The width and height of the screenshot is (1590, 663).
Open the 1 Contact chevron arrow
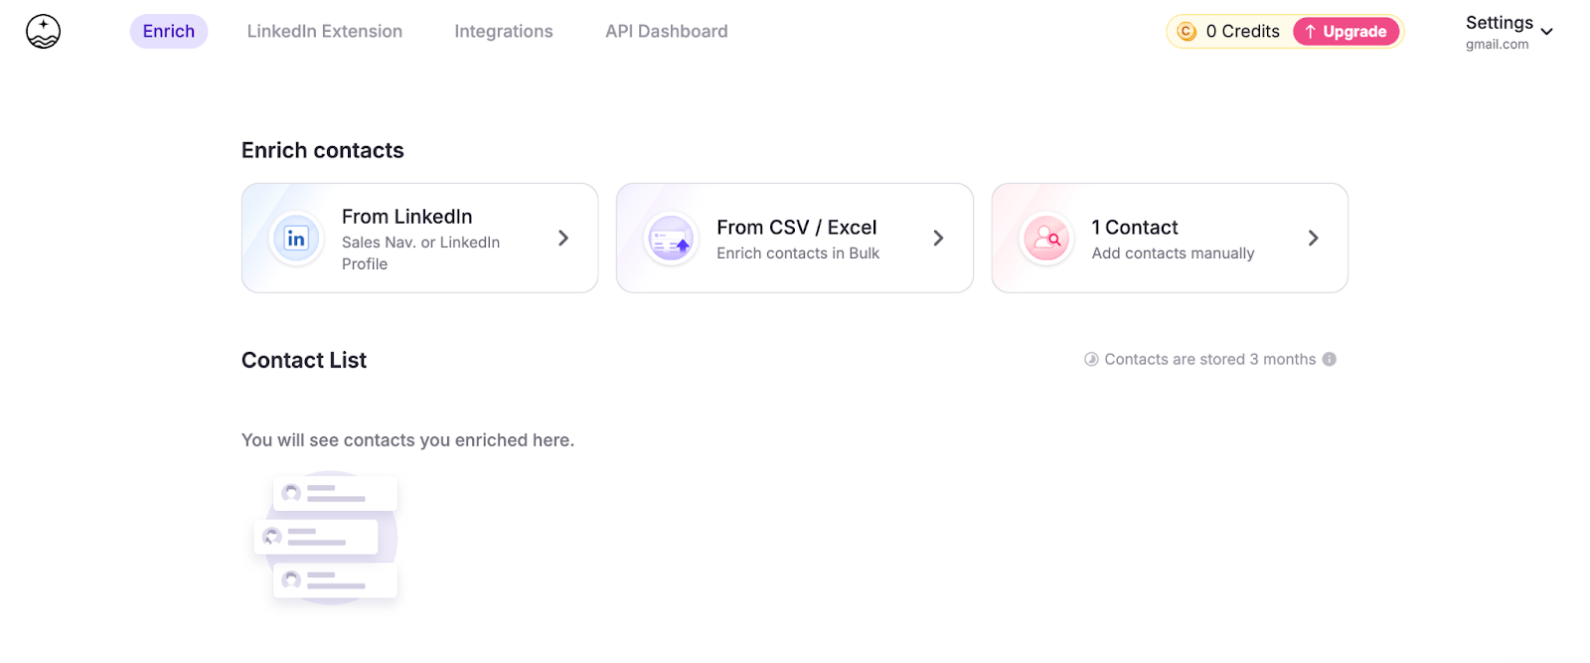(1313, 239)
